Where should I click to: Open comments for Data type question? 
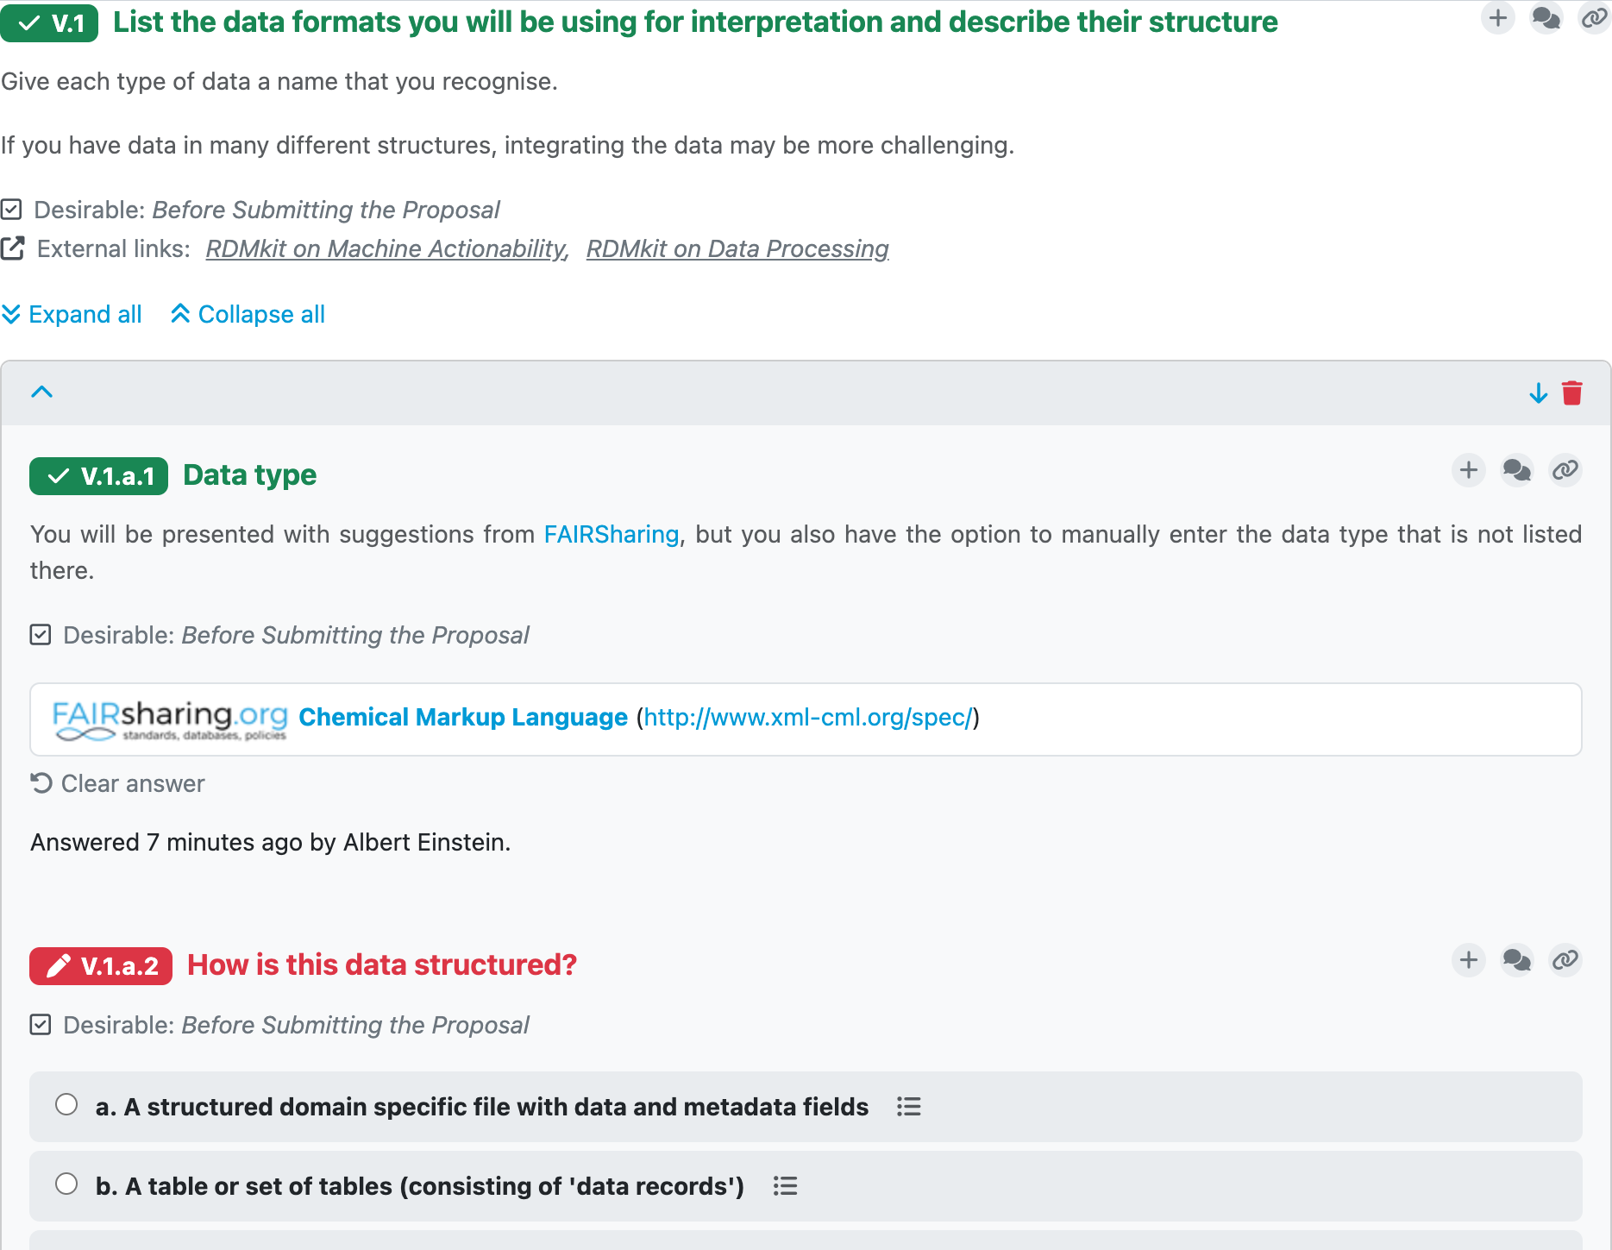tap(1517, 470)
